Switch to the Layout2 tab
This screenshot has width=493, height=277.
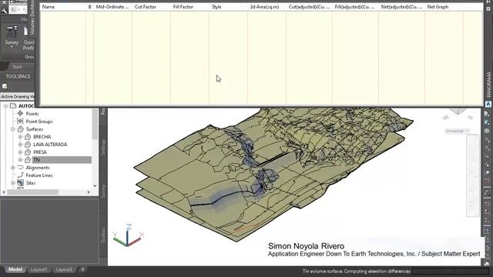coord(64,269)
